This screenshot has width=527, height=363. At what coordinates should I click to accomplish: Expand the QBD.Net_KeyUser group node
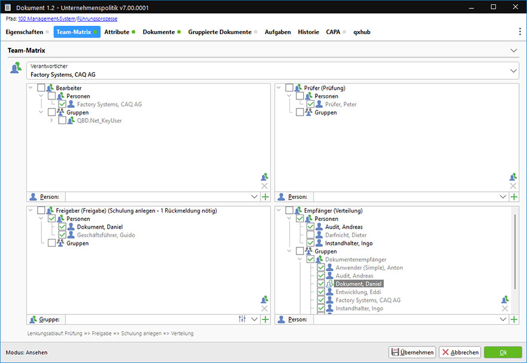52,120
